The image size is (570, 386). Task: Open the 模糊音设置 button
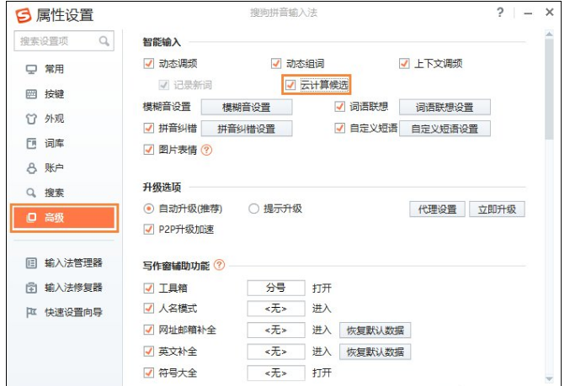(247, 108)
